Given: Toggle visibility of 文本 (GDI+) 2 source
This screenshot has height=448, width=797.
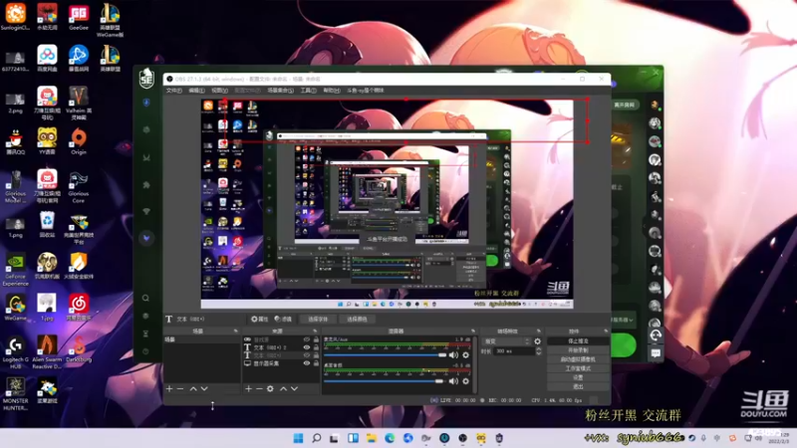Looking at the screenshot, I should tap(307, 347).
